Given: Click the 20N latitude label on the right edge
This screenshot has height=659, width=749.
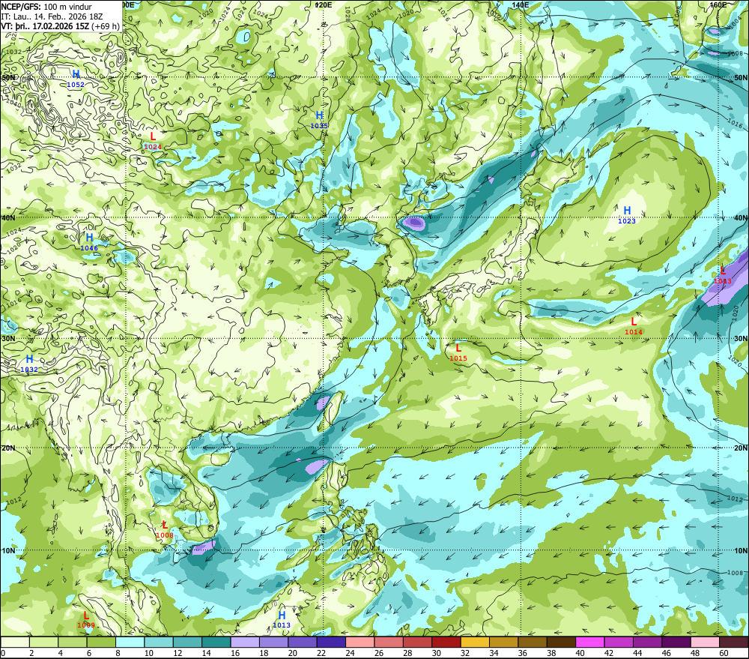Looking at the screenshot, I should [x=741, y=448].
